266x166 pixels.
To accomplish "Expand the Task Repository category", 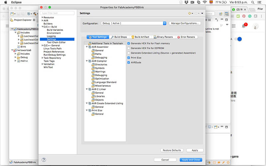I will [43, 58].
